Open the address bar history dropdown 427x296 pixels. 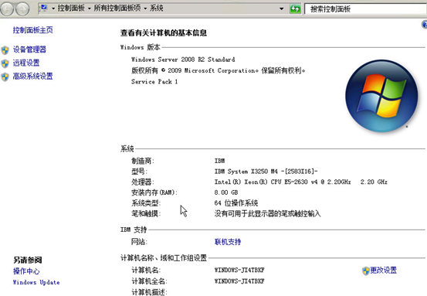click(281, 9)
